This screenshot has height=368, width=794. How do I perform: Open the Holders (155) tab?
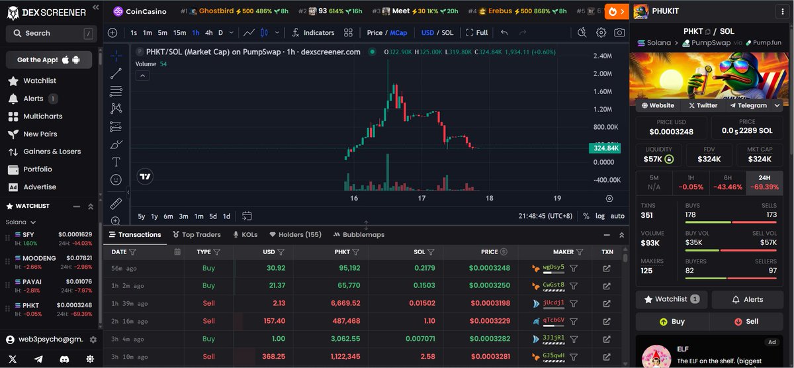(295, 234)
